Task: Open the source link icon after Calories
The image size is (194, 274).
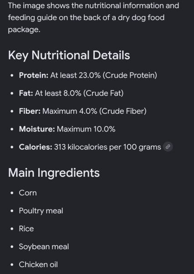Action: pyautogui.click(x=168, y=147)
